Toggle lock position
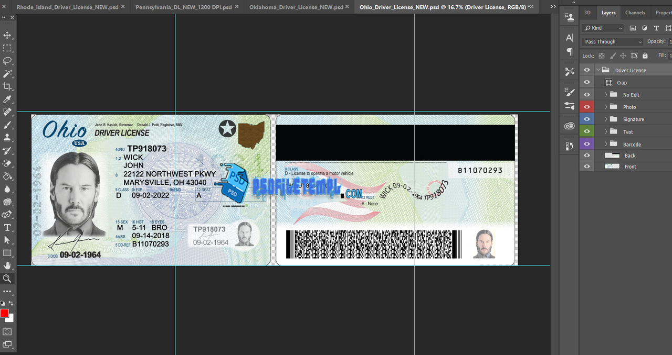This screenshot has height=355, width=672. tap(623, 56)
